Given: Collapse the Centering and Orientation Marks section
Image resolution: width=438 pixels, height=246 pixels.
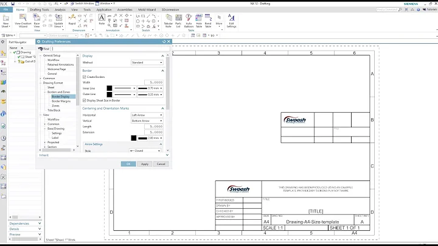Looking at the screenshot, I should [x=162, y=108].
